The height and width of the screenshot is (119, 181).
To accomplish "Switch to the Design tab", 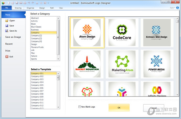I will pos(42,8).
